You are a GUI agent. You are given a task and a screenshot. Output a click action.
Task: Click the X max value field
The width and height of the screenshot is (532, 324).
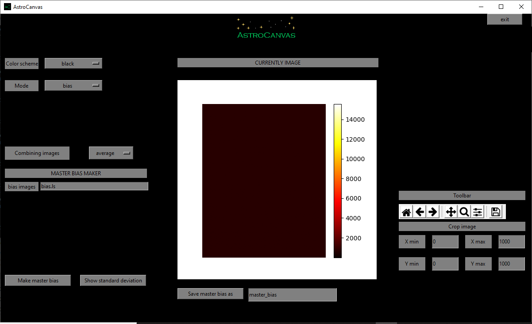tap(512, 242)
